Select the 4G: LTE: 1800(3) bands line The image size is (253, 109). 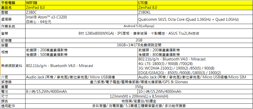point(166,64)
